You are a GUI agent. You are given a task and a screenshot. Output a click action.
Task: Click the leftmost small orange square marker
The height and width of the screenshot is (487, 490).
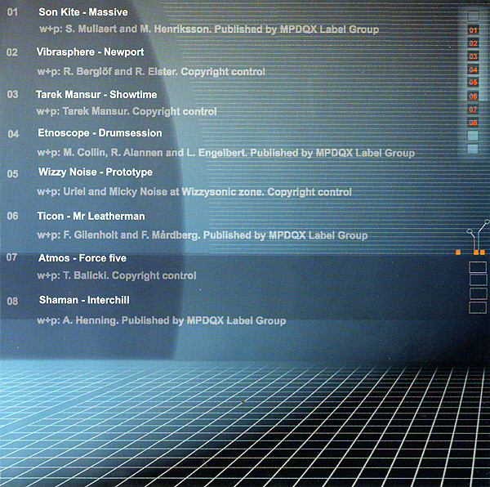[458, 252]
